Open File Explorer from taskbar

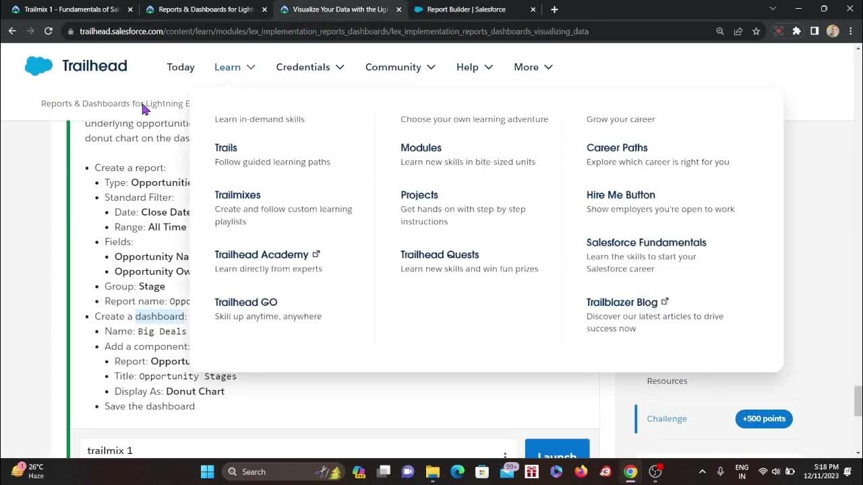pyautogui.click(x=432, y=472)
